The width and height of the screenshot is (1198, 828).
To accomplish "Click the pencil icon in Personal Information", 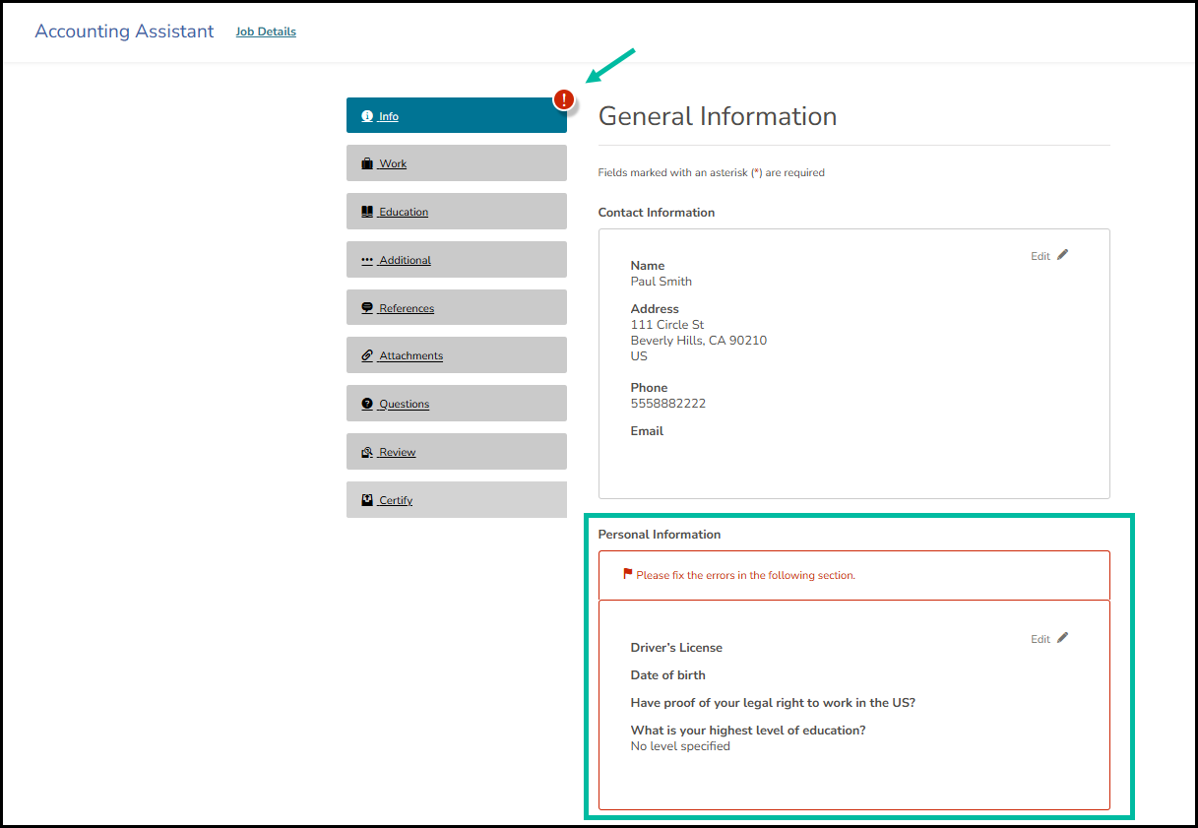I will point(1064,638).
